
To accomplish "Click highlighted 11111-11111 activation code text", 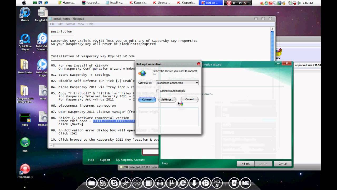I will (114, 121).
